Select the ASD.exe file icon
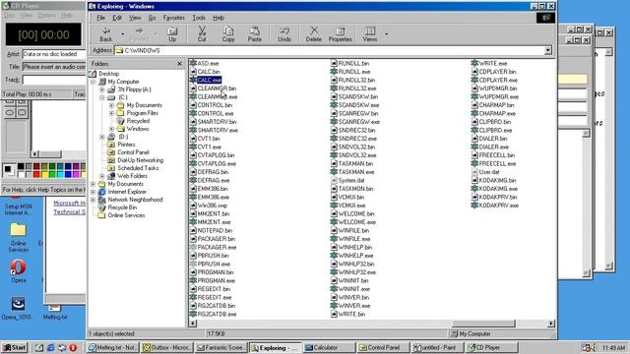 (x=193, y=63)
